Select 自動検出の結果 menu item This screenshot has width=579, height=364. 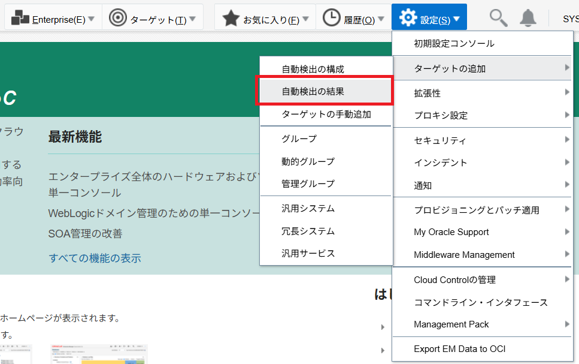click(313, 92)
